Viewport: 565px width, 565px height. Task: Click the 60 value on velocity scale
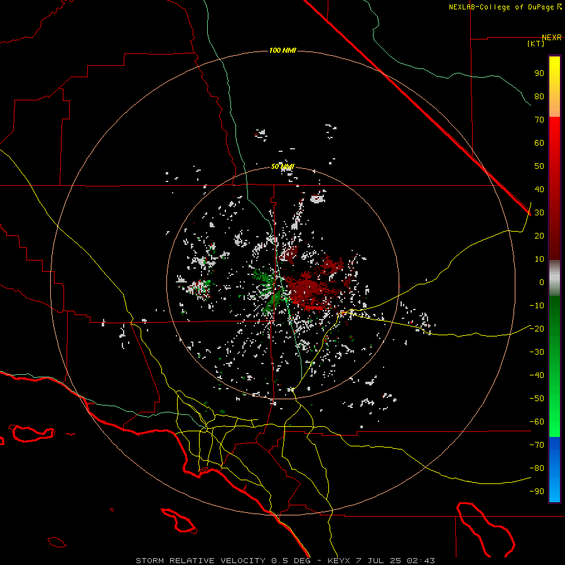(x=539, y=143)
